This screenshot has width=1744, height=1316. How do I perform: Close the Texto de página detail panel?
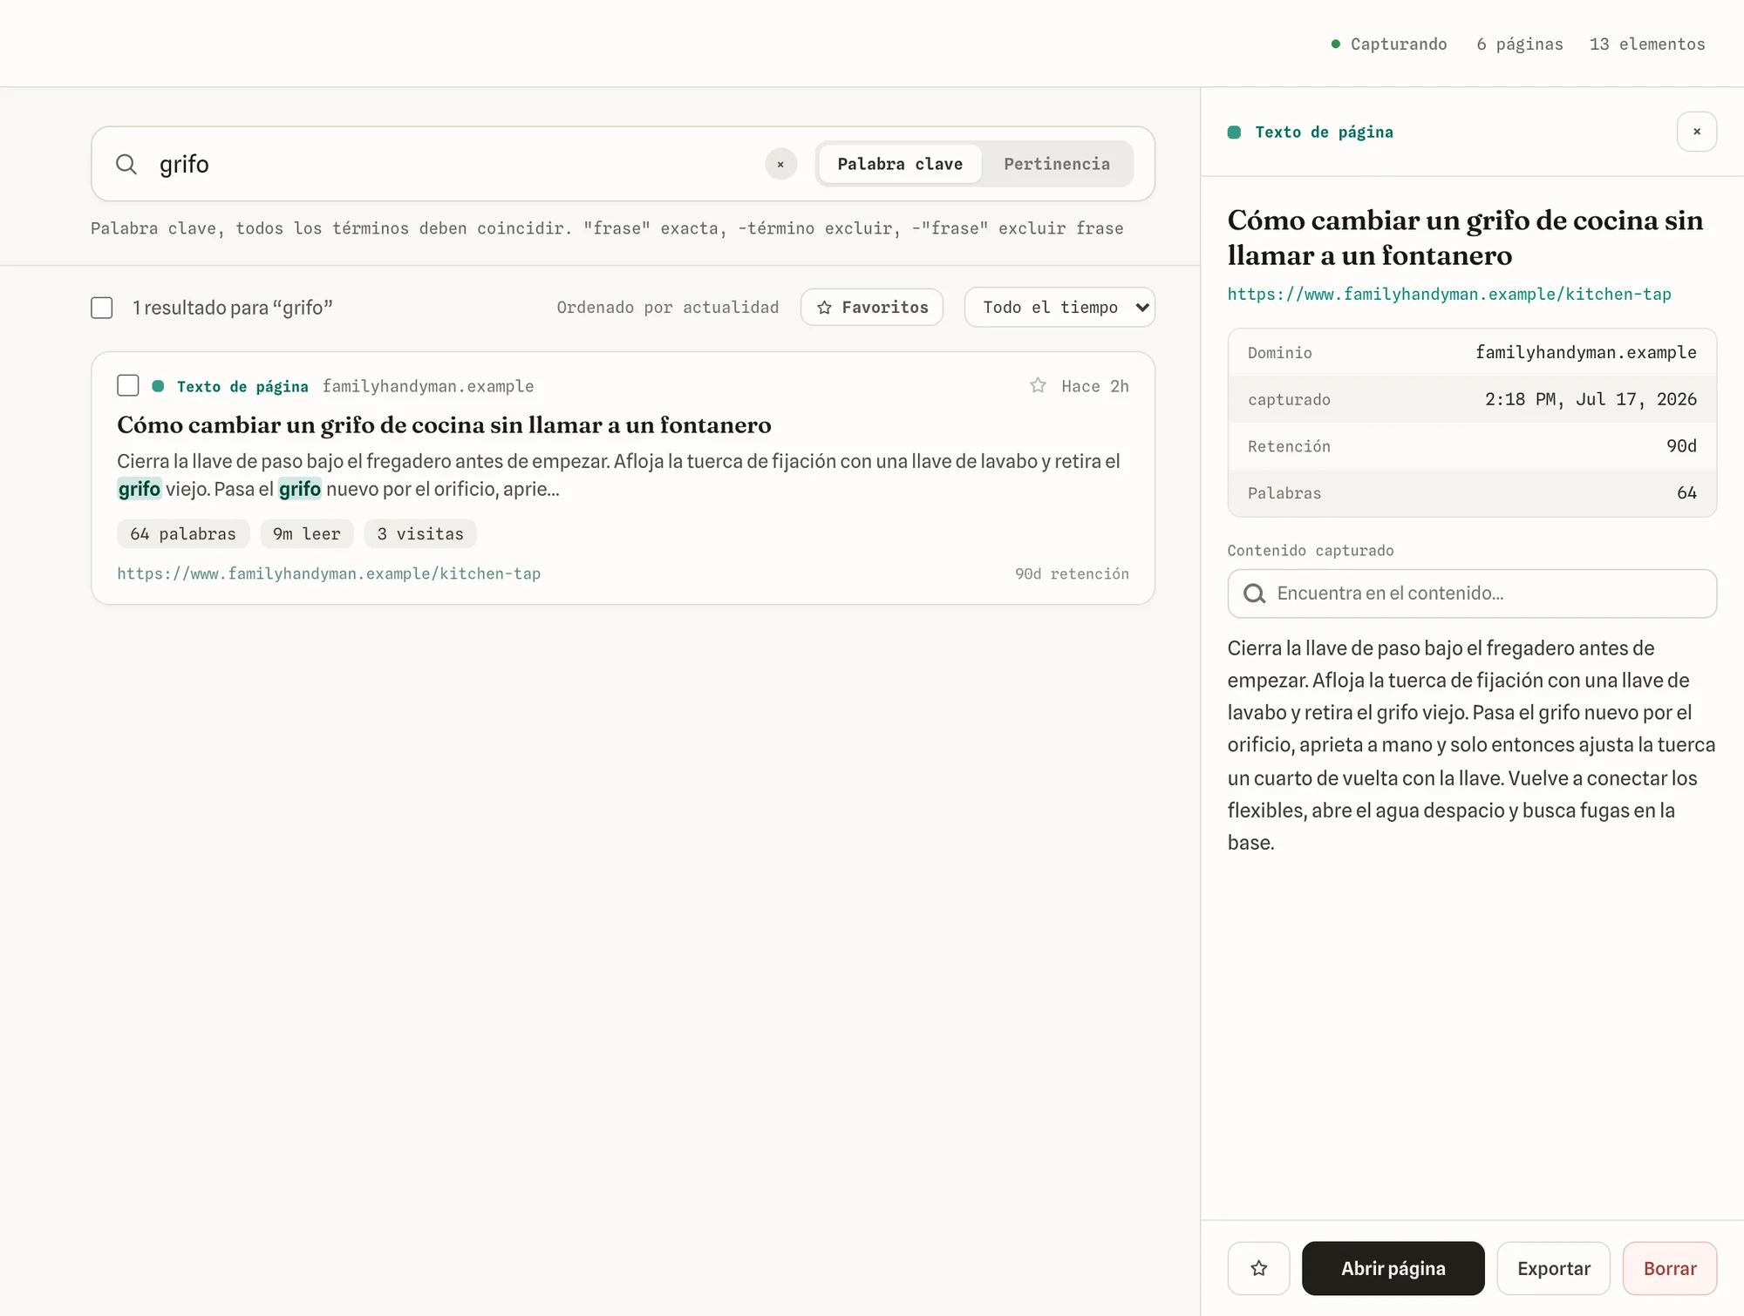[1696, 132]
